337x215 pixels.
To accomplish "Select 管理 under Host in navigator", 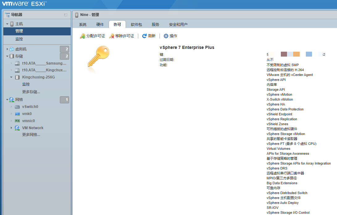I will [x=37, y=31].
